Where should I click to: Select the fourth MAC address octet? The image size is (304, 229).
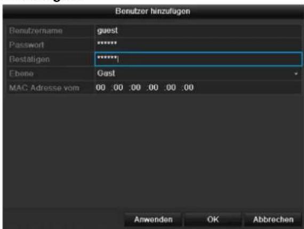153,88
